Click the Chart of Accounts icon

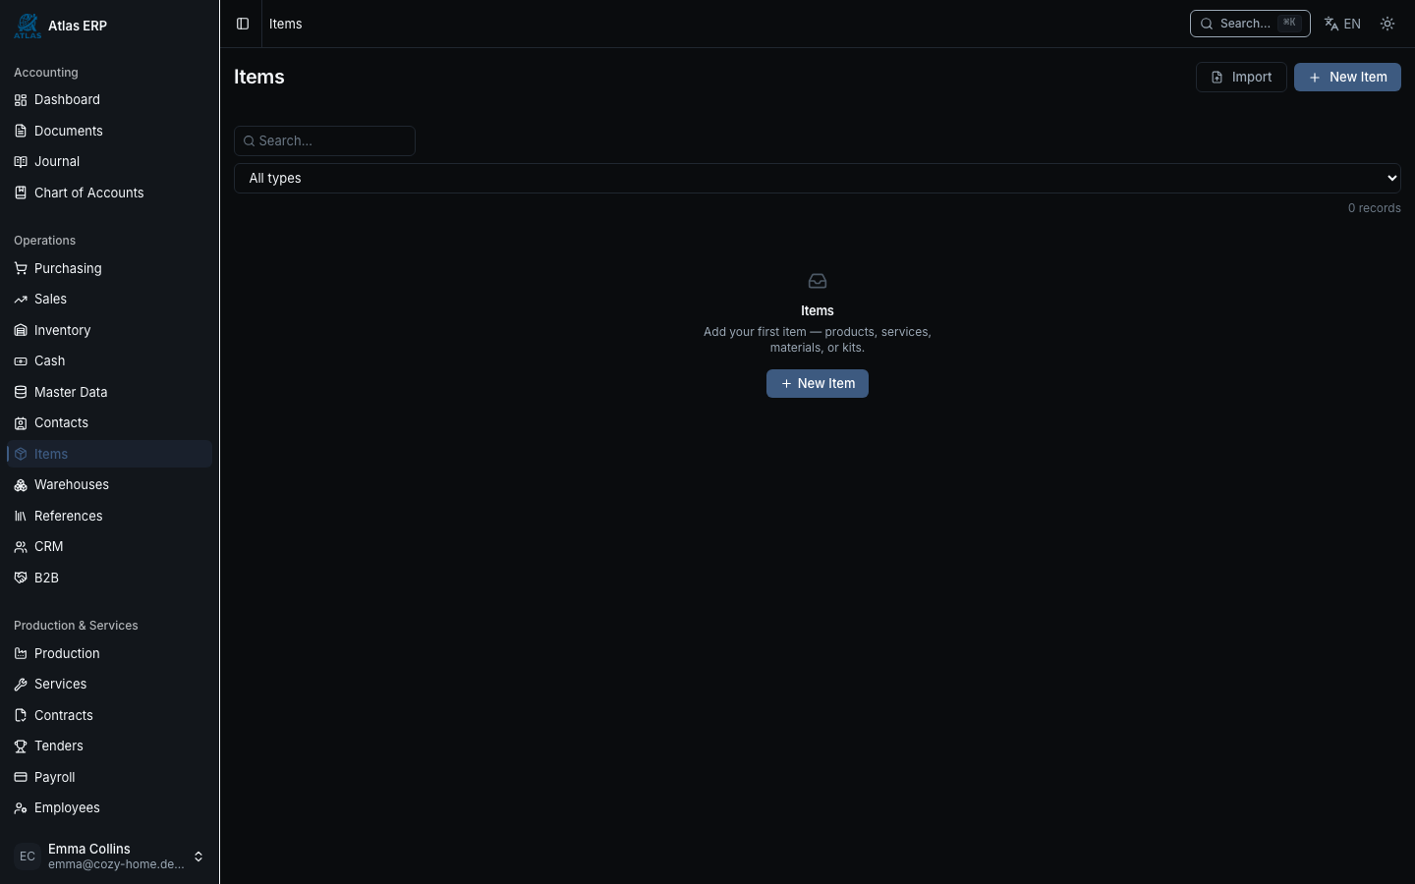point(21,193)
